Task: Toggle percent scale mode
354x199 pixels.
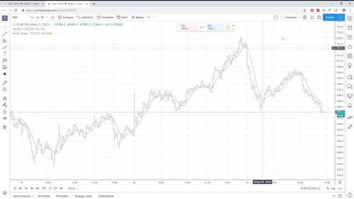Action: [327, 188]
